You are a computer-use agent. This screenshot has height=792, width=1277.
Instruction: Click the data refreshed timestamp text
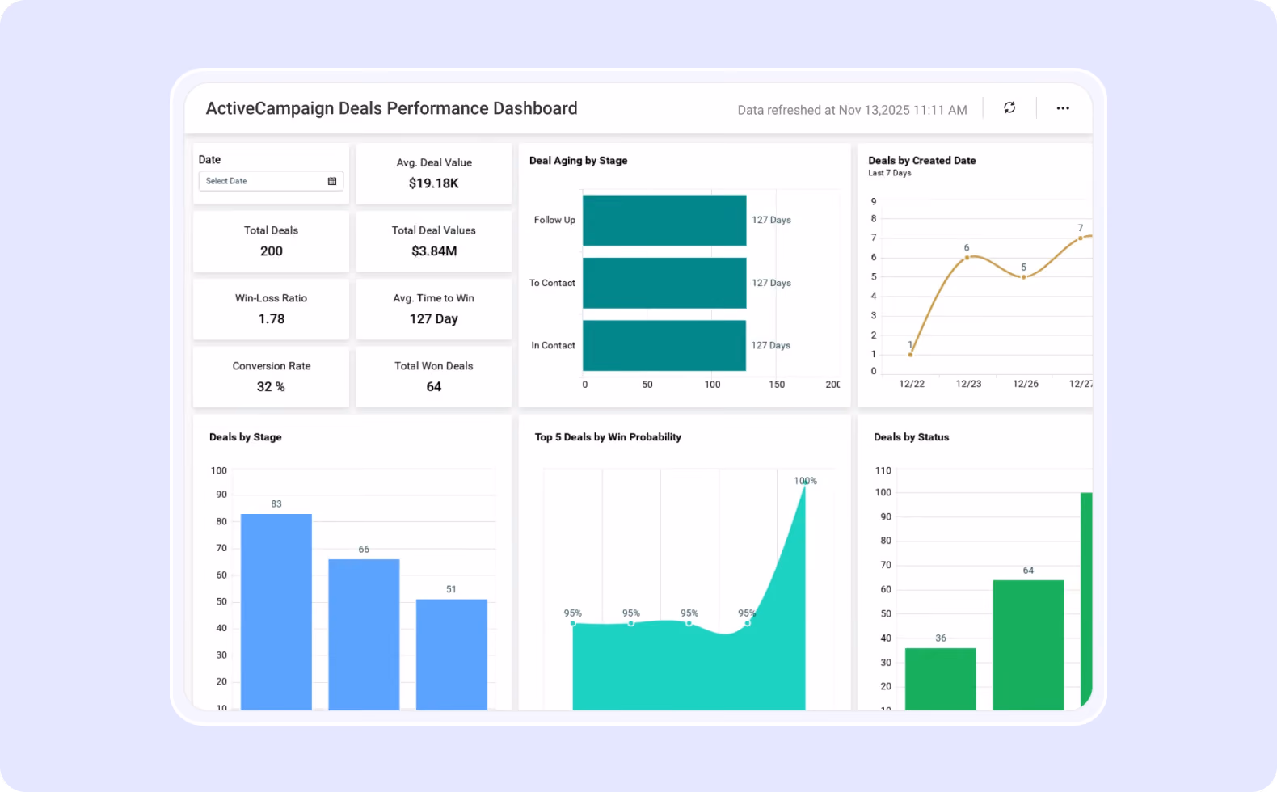[x=852, y=110]
